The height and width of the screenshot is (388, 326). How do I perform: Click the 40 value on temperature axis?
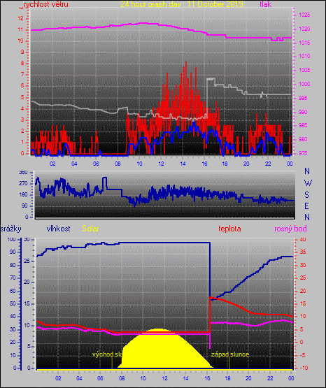pos(303,240)
